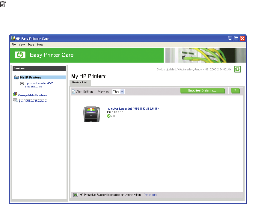Click the network cables banner image

pyautogui.click(x=206, y=55)
